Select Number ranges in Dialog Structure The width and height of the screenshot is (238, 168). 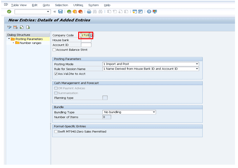[x=30, y=43]
